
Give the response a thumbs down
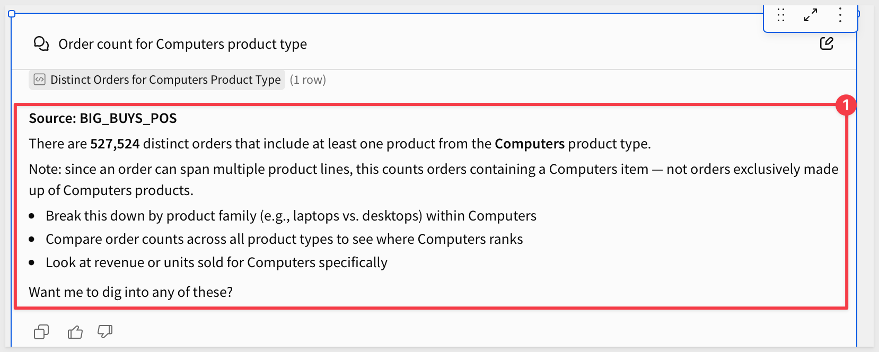point(105,332)
